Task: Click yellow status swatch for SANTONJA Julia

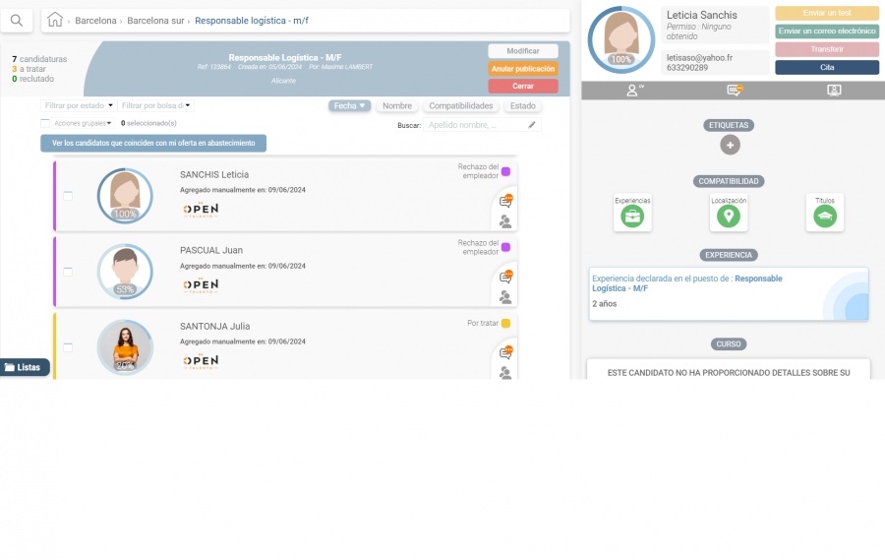Action: (505, 323)
